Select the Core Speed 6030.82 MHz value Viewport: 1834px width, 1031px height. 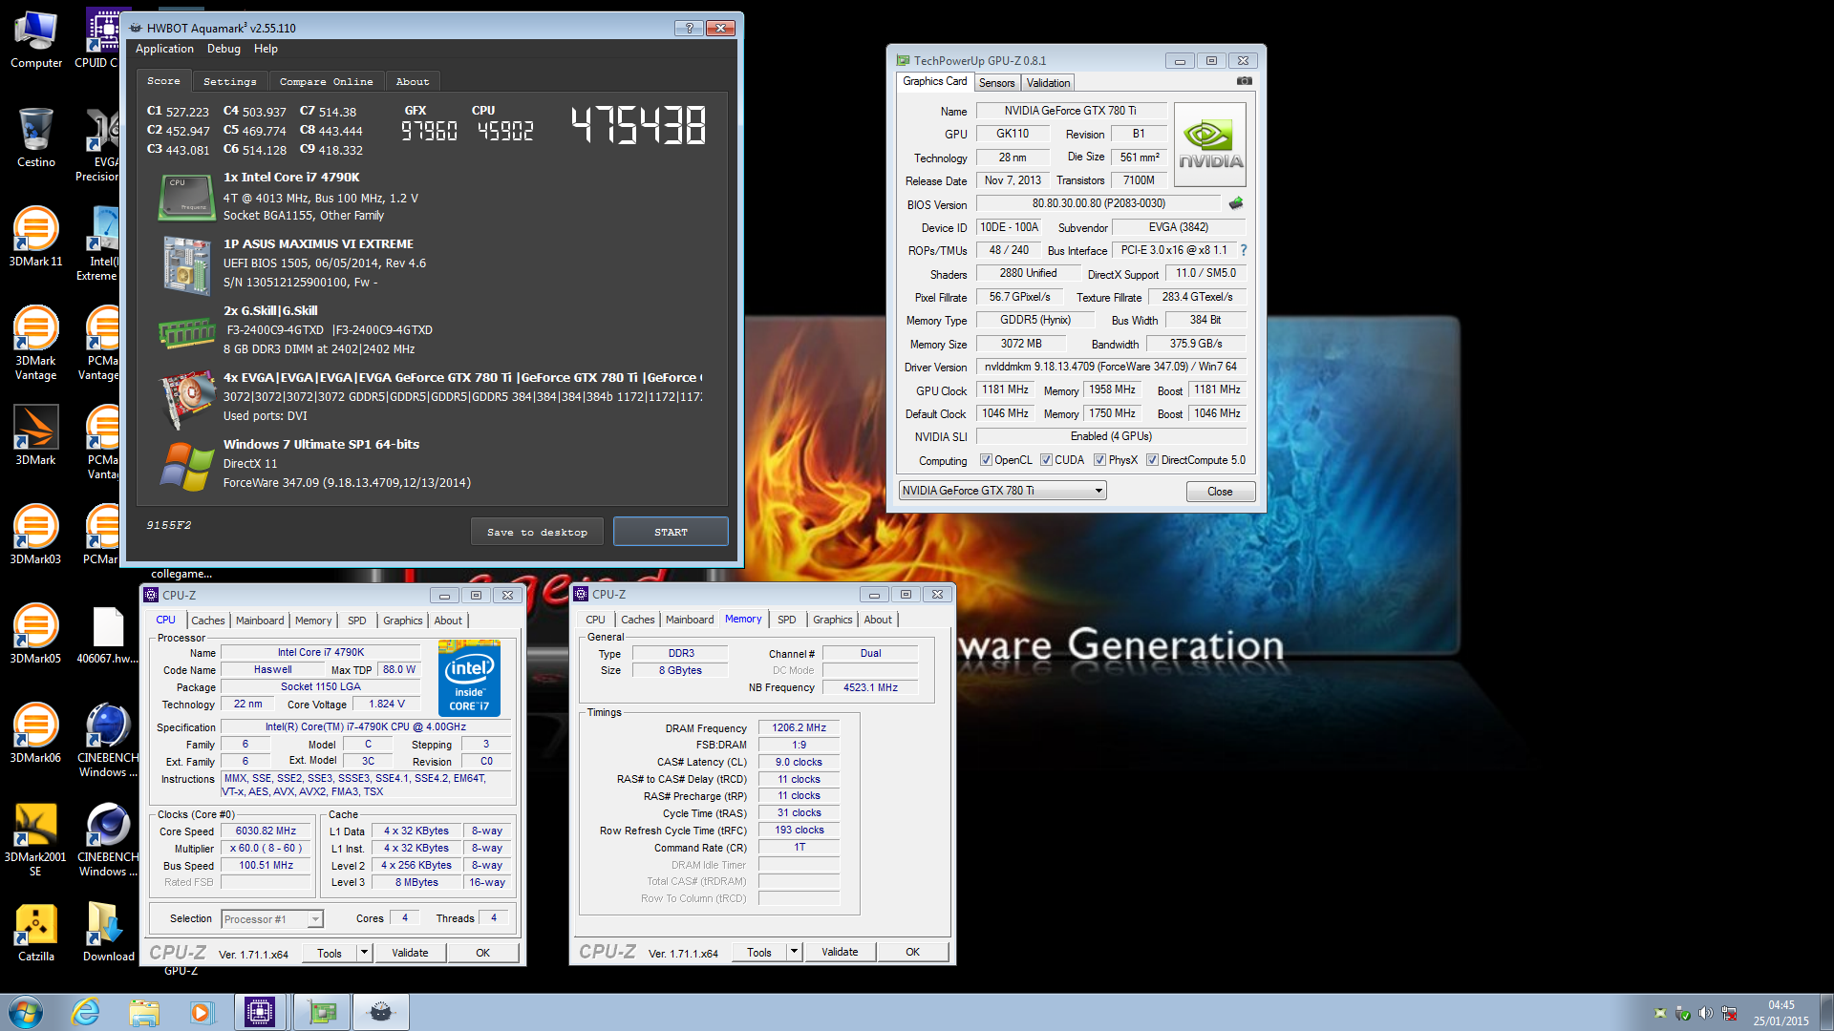pyautogui.click(x=266, y=831)
